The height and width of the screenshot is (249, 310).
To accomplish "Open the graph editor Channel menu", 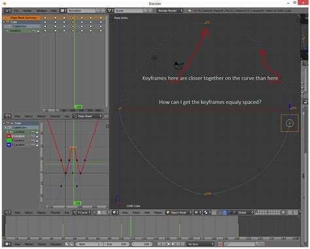I will click(x=55, y=212).
